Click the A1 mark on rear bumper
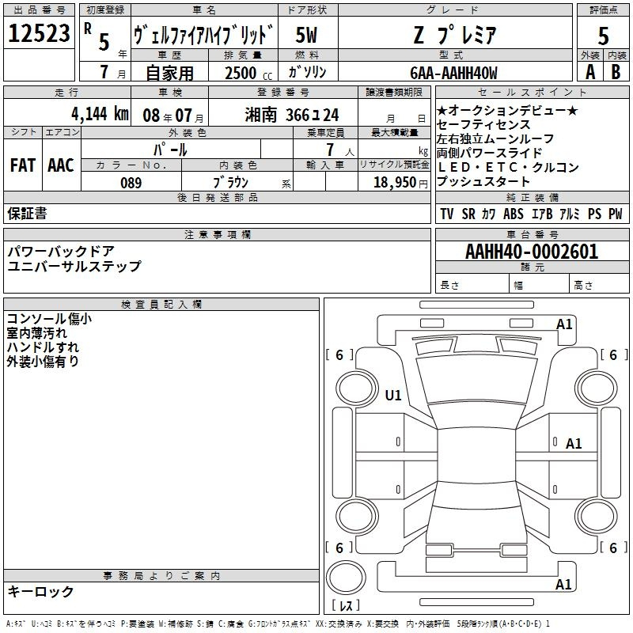The width and height of the screenshot is (633, 633). (563, 584)
